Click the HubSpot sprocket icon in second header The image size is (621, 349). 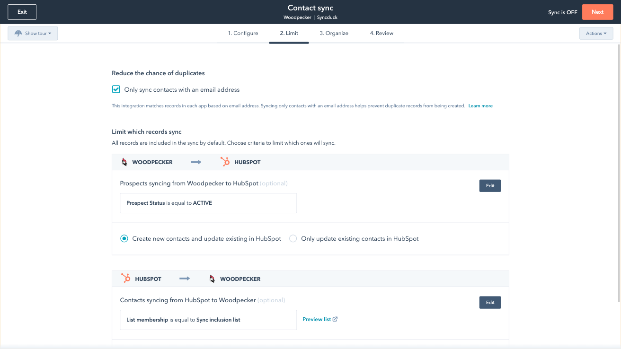click(126, 279)
